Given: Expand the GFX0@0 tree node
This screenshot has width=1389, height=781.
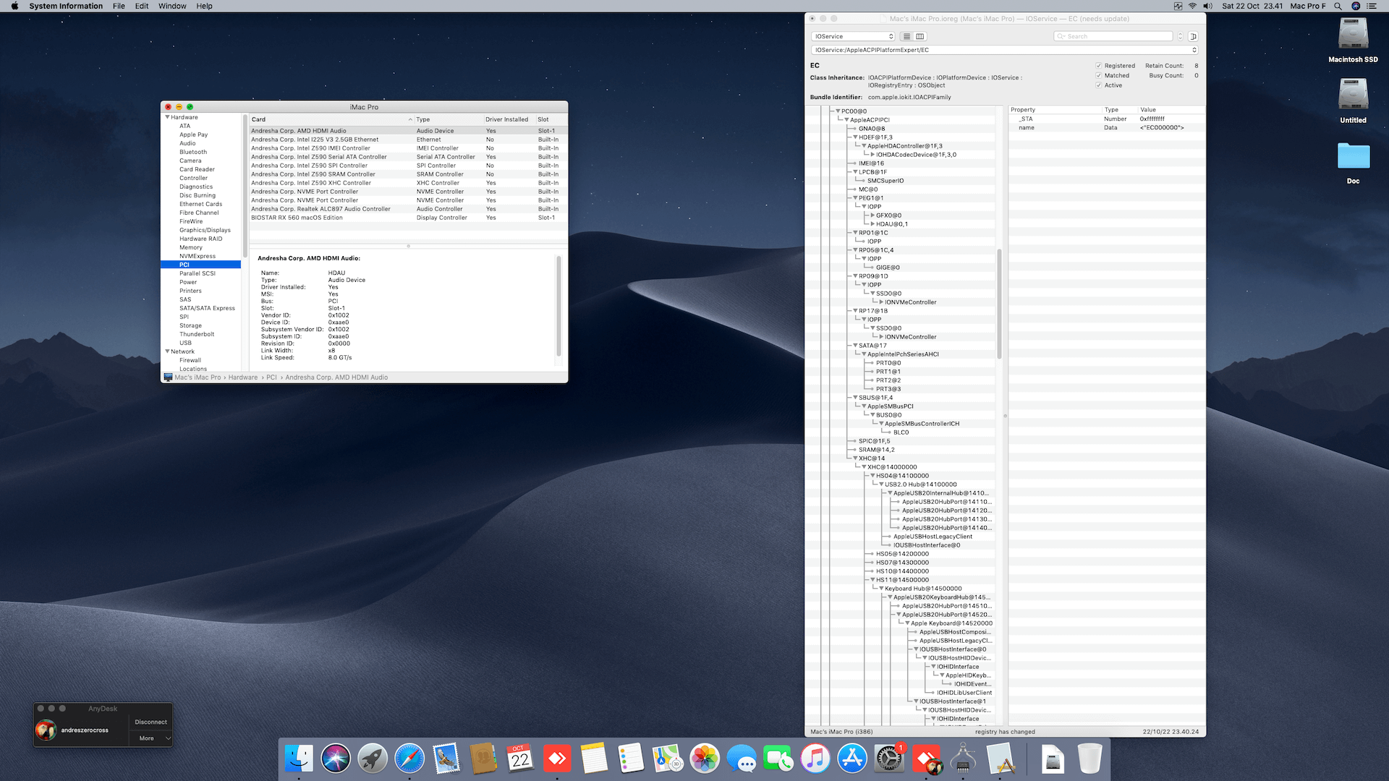Looking at the screenshot, I should point(872,215).
